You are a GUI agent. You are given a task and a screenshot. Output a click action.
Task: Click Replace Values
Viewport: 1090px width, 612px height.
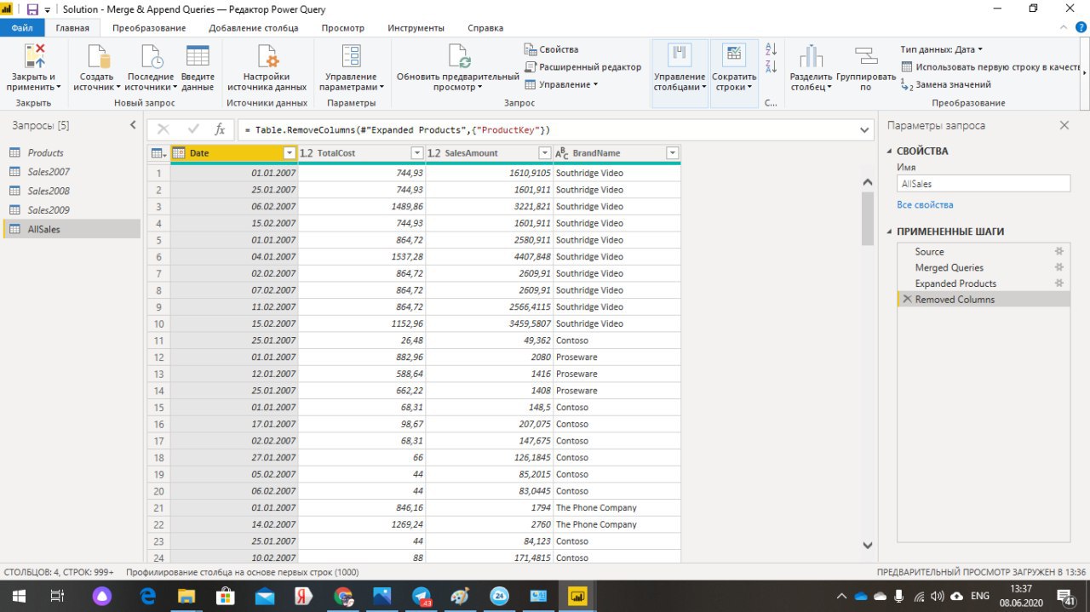click(x=946, y=84)
